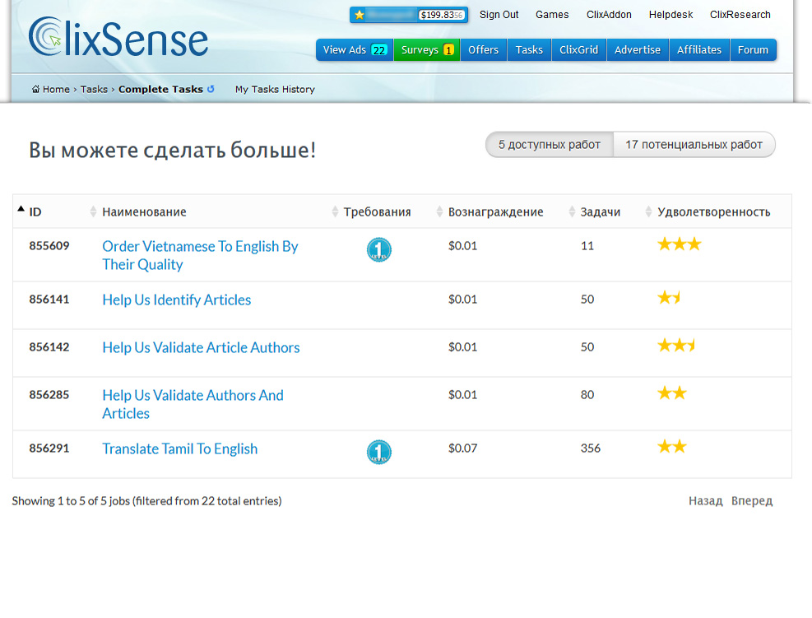This screenshot has height=618, width=812.
Task: Sort table by Вознаграждение column
Action: point(495,211)
